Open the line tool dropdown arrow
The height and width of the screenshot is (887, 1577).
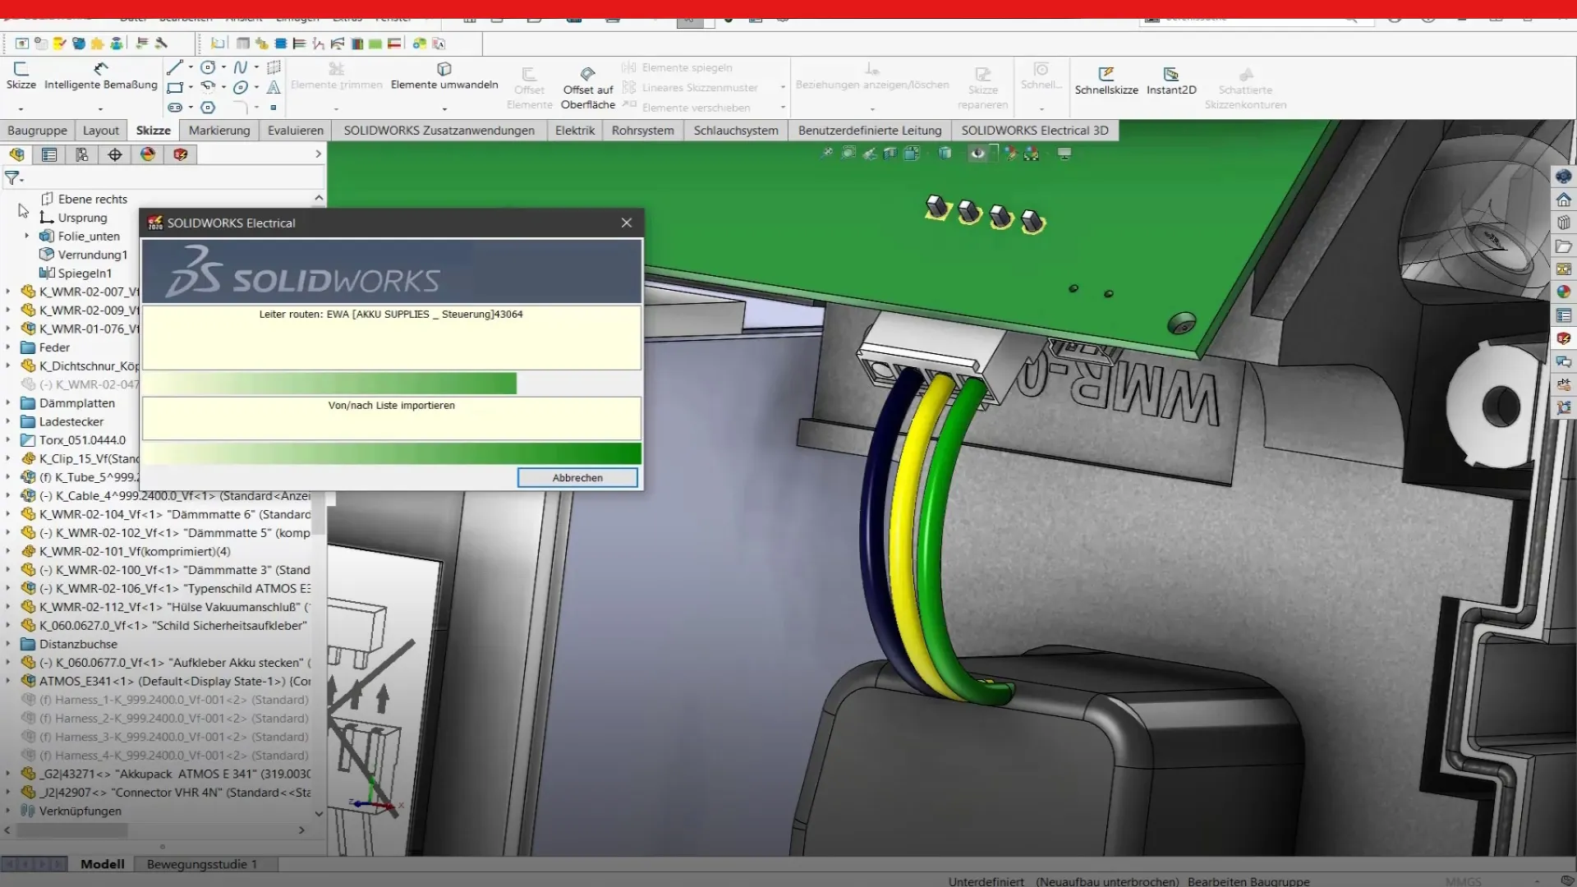(x=191, y=67)
